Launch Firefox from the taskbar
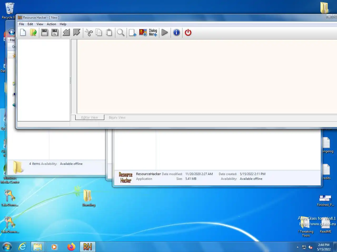The height and width of the screenshot is (252, 337). [x=71, y=247]
